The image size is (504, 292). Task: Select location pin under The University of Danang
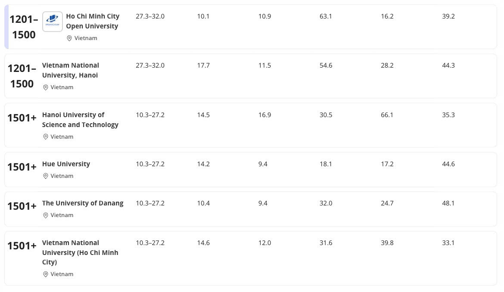46,215
